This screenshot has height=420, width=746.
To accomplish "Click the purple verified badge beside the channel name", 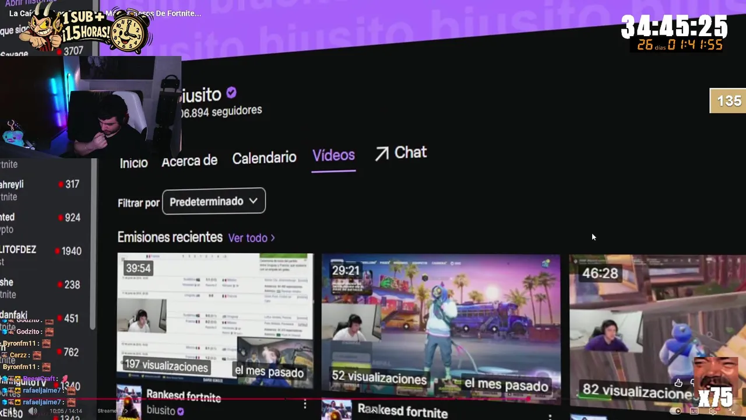I will [231, 92].
